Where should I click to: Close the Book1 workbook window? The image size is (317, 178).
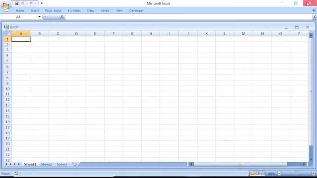coord(307,27)
